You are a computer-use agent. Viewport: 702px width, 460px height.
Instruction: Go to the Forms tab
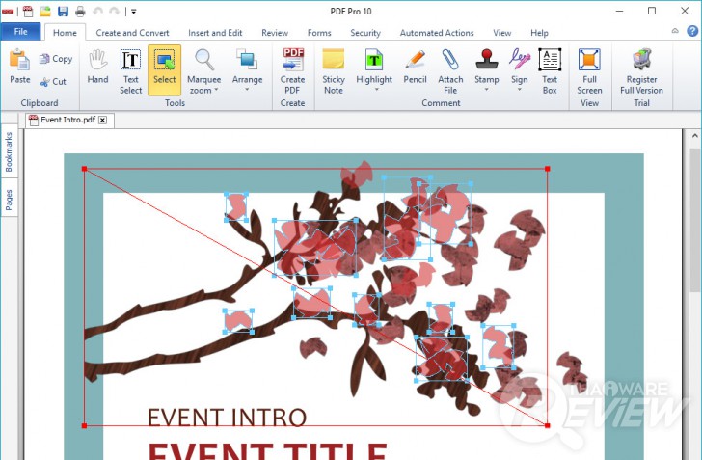[x=319, y=33]
